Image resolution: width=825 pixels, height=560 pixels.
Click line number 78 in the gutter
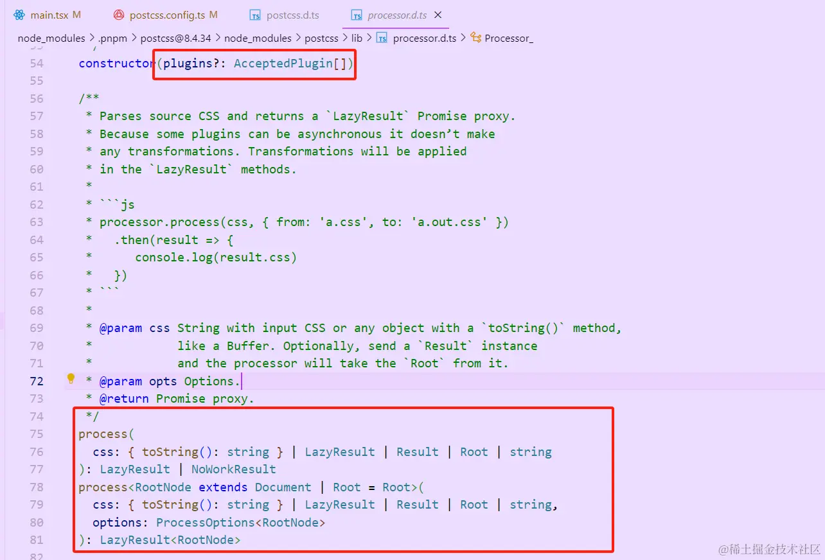(37, 487)
